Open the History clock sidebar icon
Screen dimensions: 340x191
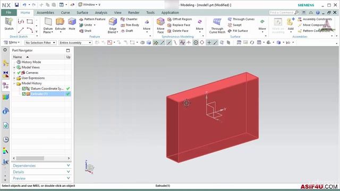(x=6, y=139)
